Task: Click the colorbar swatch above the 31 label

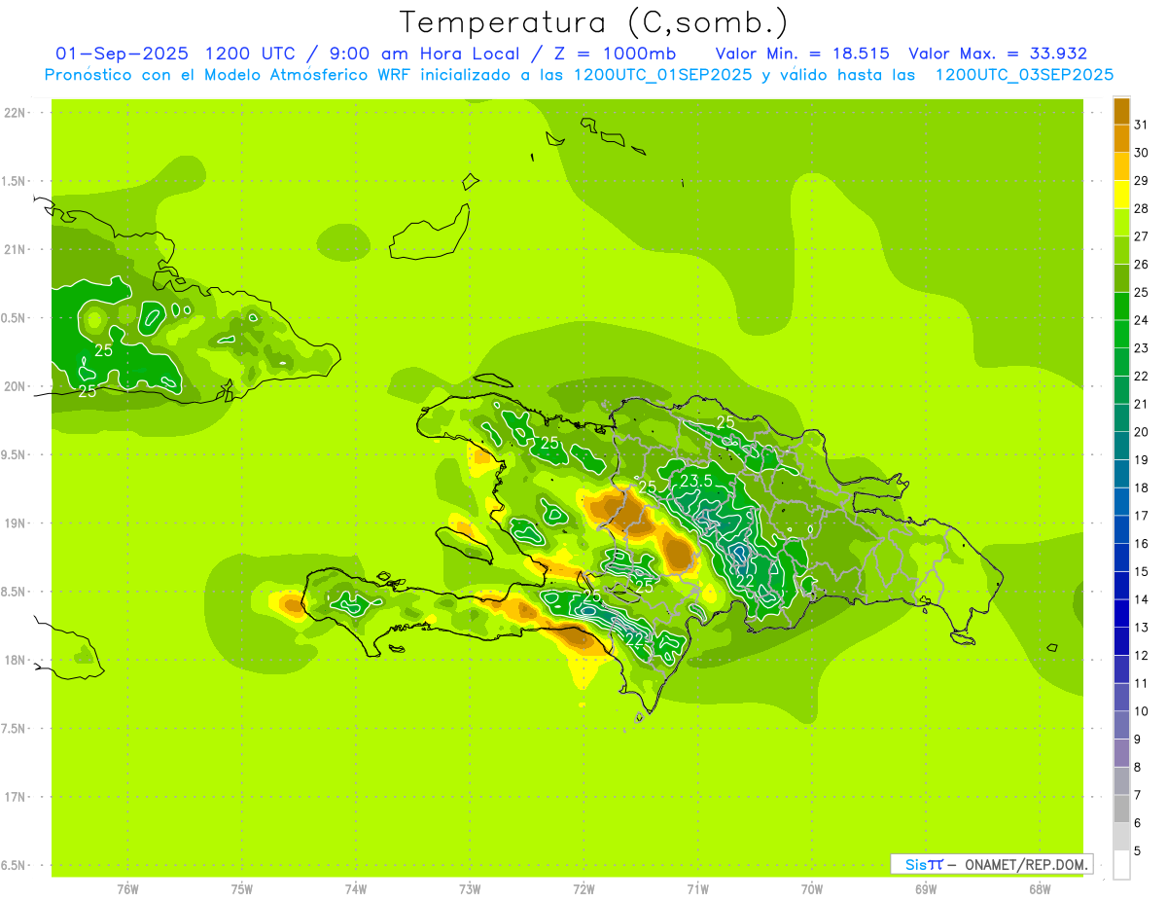Action: [1121, 111]
